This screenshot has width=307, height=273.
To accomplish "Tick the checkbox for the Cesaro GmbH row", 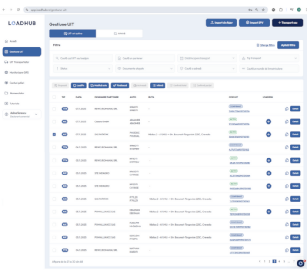I will coord(54,121).
